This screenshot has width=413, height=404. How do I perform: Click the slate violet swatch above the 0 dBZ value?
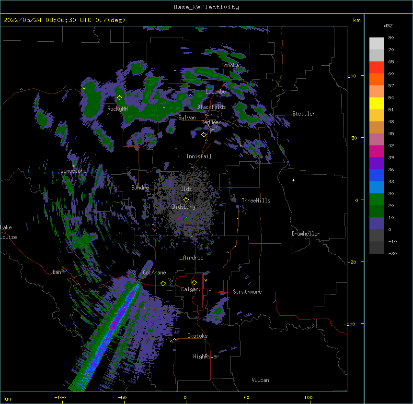[377, 224]
